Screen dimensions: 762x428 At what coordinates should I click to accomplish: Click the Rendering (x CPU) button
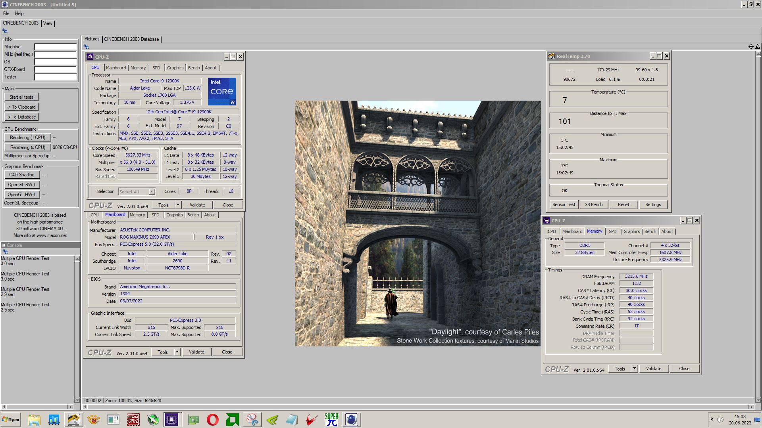tap(28, 147)
